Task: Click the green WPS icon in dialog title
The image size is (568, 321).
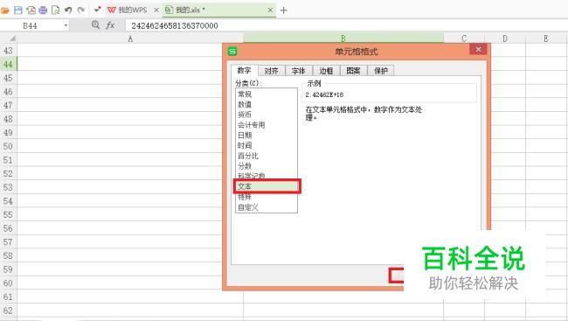Action: tap(232, 51)
